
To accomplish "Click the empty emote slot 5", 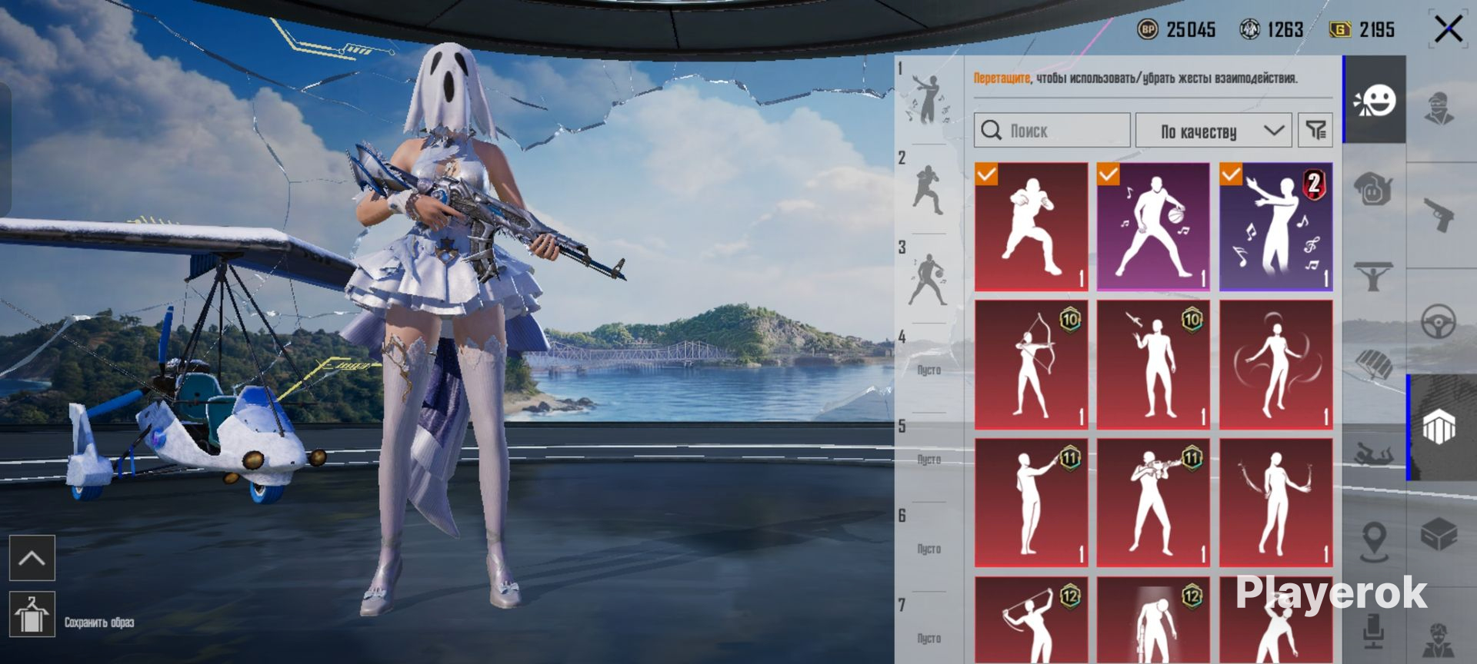I will 929,459.
